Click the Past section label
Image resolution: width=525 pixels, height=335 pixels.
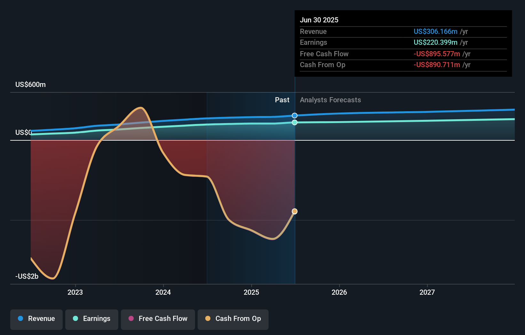282,100
